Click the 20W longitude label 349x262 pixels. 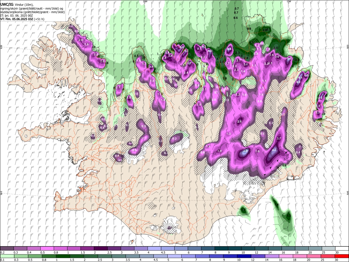tap(145, 1)
